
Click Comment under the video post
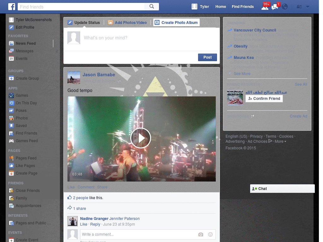[x=86, y=187]
